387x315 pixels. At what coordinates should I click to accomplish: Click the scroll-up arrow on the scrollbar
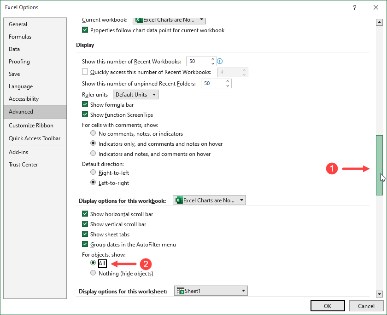[x=379, y=22]
